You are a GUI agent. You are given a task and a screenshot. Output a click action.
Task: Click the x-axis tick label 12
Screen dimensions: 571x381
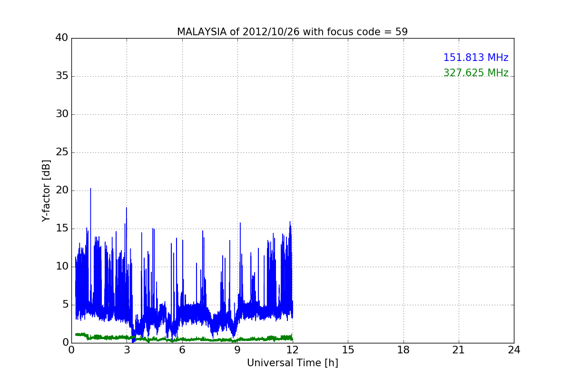tap(292, 350)
